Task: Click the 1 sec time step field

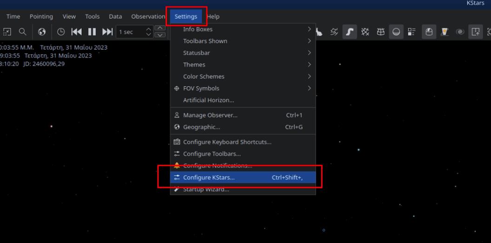Action: [x=130, y=32]
